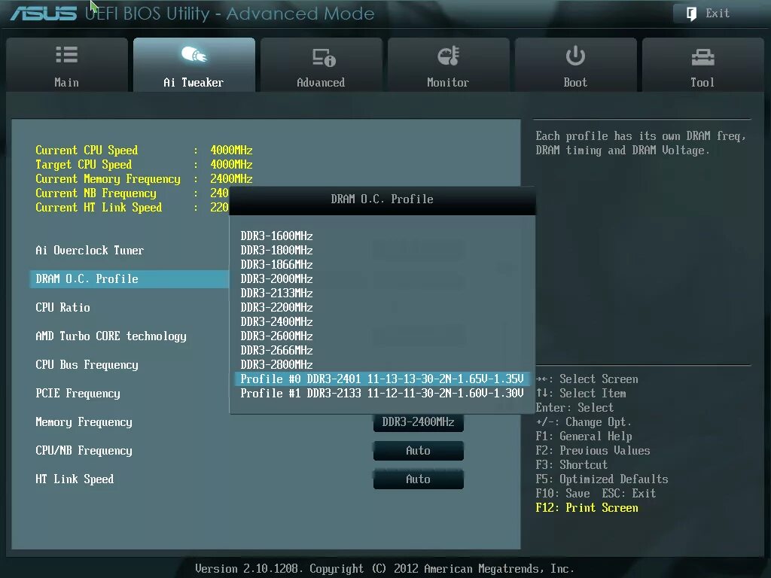Click F10: Save ESC: Exit hint
This screenshot has width=771, height=578.
point(596,494)
